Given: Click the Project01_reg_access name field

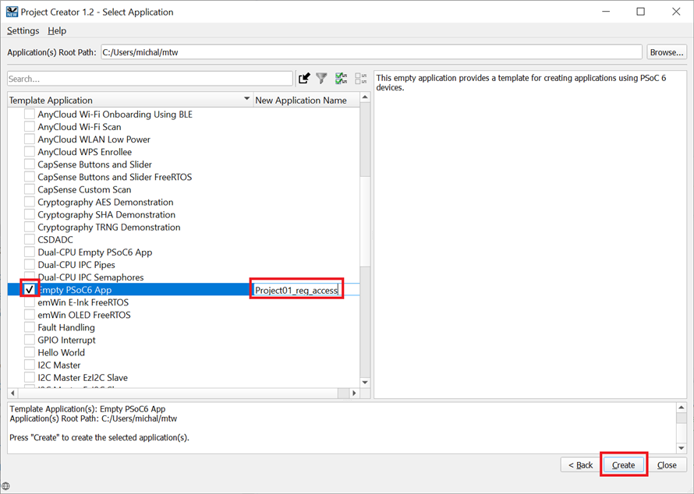Looking at the screenshot, I should pyautogui.click(x=296, y=290).
